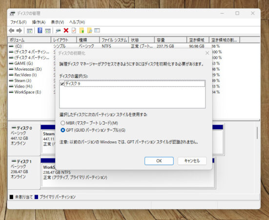Show console tree toolbar icon
The height and width of the screenshot is (220, 269).
point(29,31)
